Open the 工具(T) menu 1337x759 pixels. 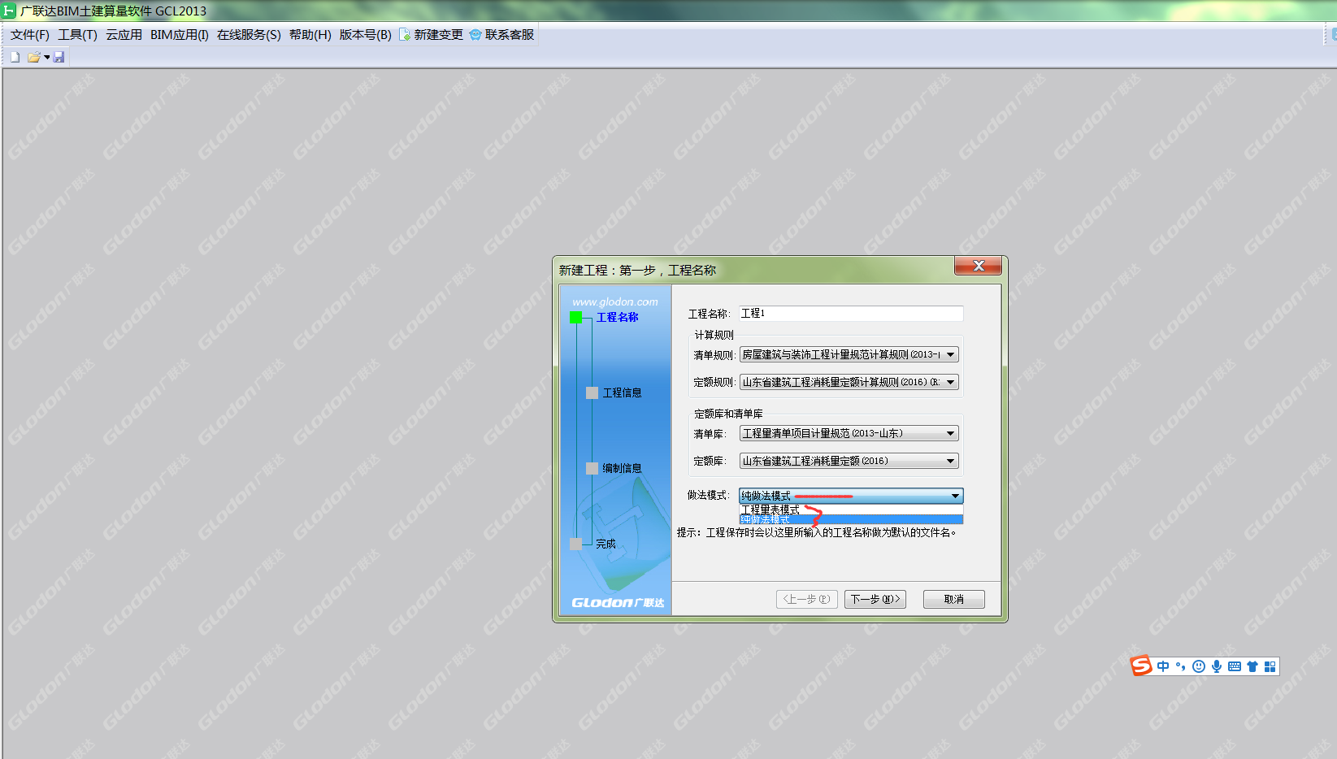pos(77,35)
